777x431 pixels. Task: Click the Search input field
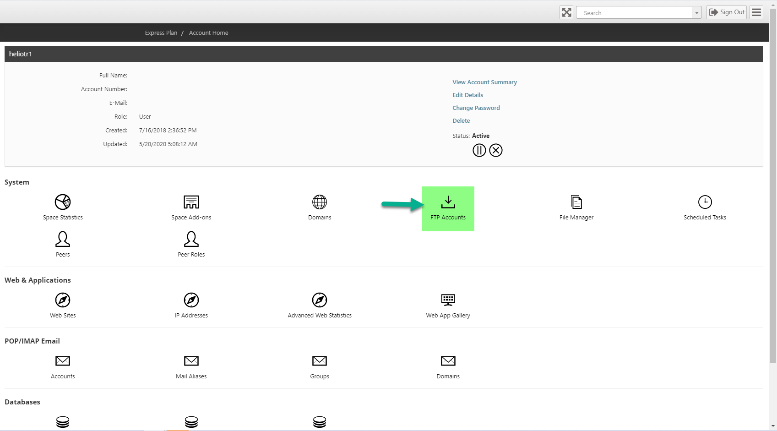[634, 13]
